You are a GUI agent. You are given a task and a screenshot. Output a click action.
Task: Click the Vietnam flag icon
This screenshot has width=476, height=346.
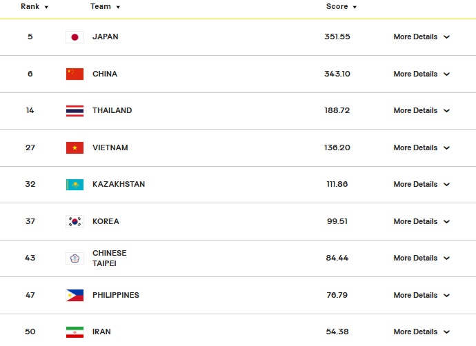(75, 147)
